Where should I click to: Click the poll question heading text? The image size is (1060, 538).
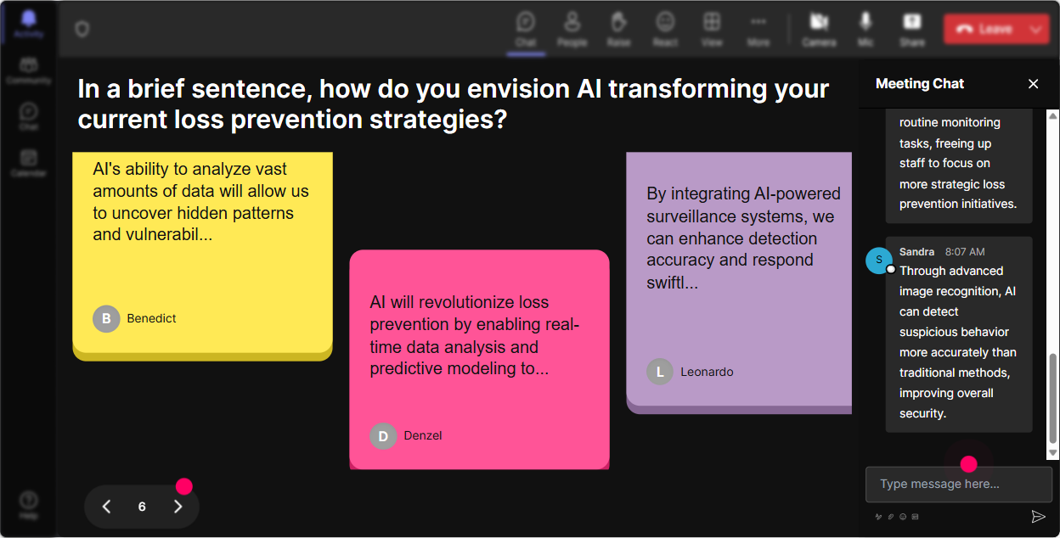453,104
